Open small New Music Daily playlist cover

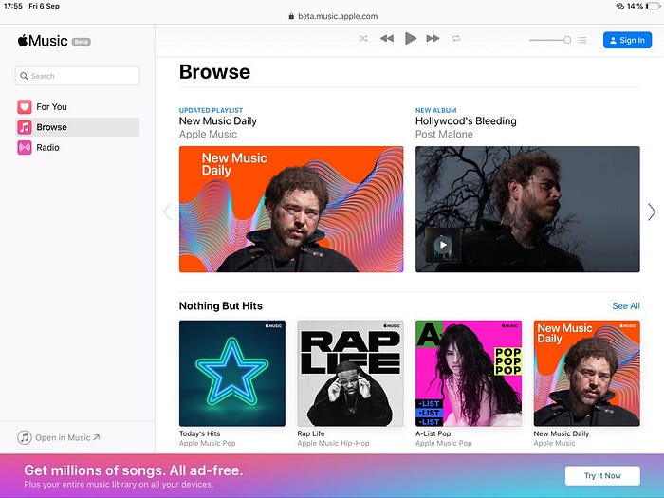click(586, 373)
